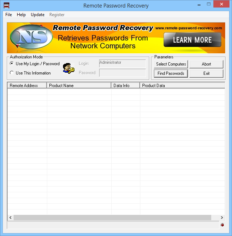232x236 pixels.
Task: Click the Abort button
Action: pos(206,64)
